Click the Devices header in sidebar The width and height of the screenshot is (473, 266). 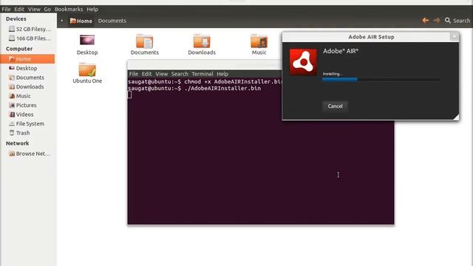click(x=16, y=18)
